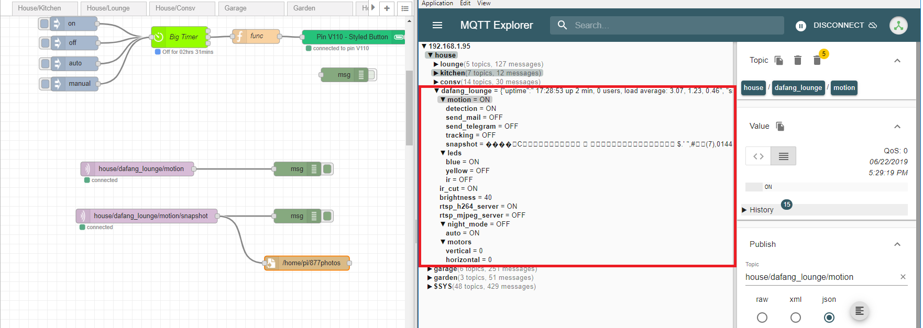
Task: Collapse the night_mode subtopic
Action: tap(443, 224)
